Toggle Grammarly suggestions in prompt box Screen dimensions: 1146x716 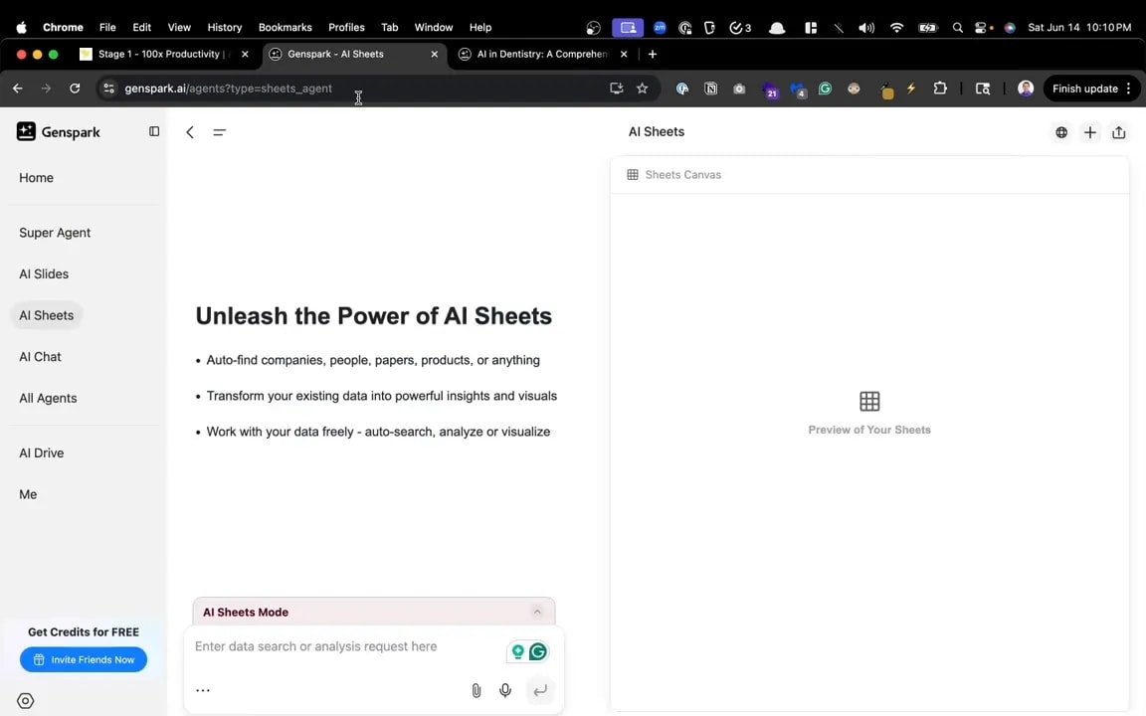(x=537, y=651)
